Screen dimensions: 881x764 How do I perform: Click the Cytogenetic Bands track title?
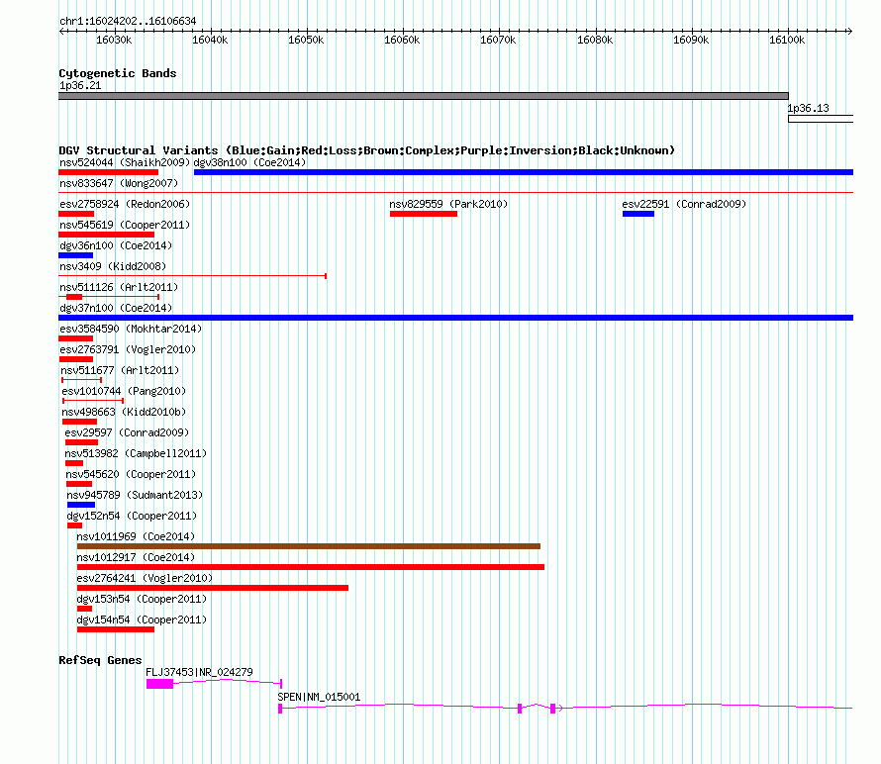(x=118, y=73)
